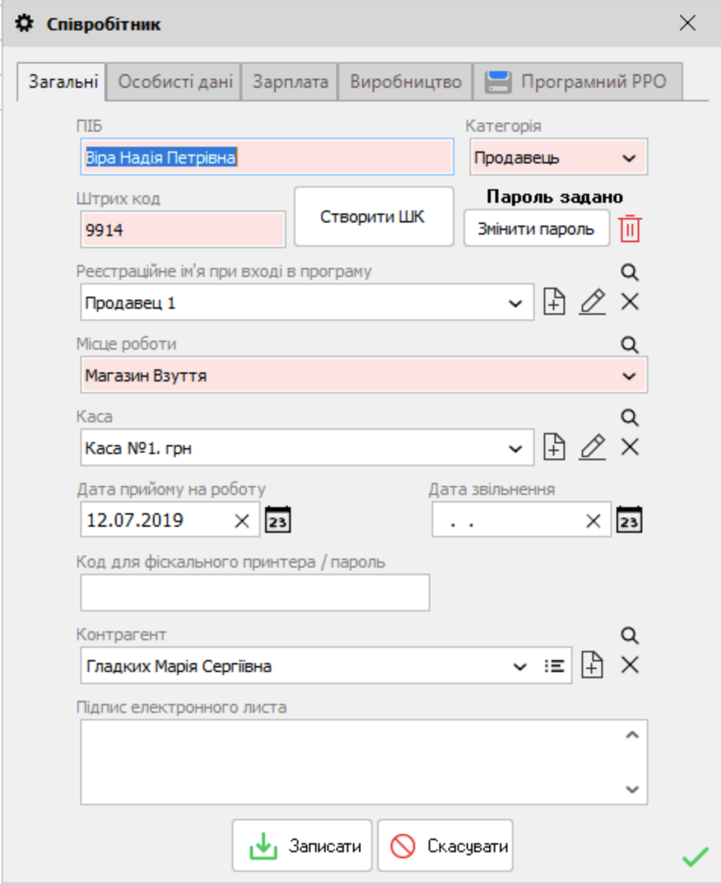The height and width of the screenshot is (884, 721).
Task: Open the Місце роботи dropdown Магазин Взуття
Action: point(629,375)
